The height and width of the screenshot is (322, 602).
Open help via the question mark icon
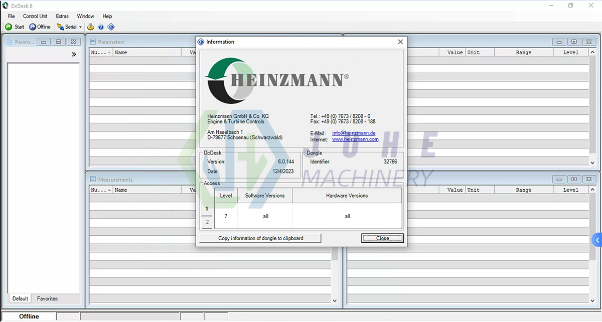[x=101, y=27]
